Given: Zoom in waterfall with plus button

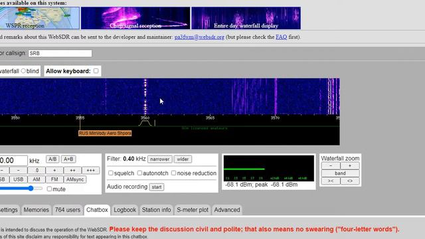Looking at the screenshot, I should click(x=350, y=165).
